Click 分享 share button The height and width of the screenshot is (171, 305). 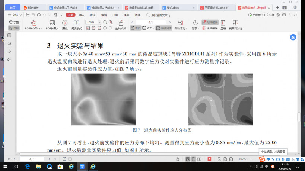(269, 15)
